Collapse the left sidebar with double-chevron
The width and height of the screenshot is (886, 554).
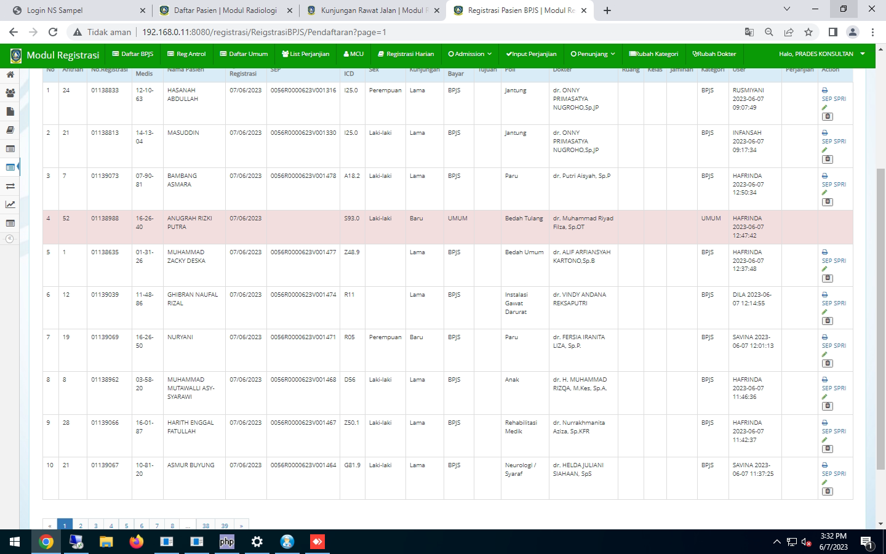coord(10,239)
